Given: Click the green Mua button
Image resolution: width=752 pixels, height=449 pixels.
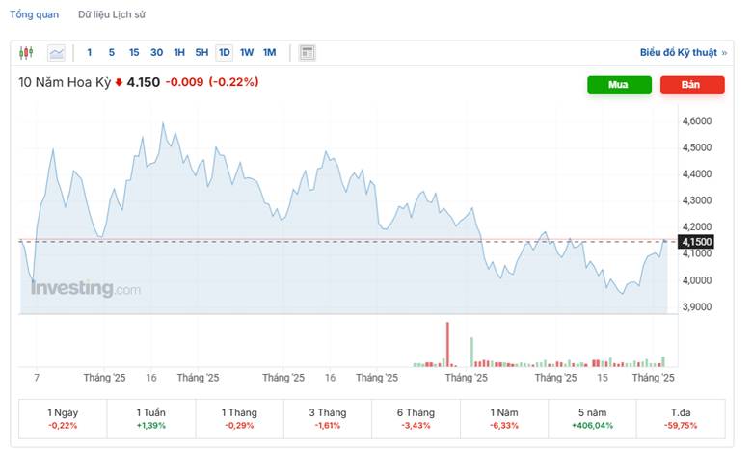Looking at the screenshot, I should point(619,85).
